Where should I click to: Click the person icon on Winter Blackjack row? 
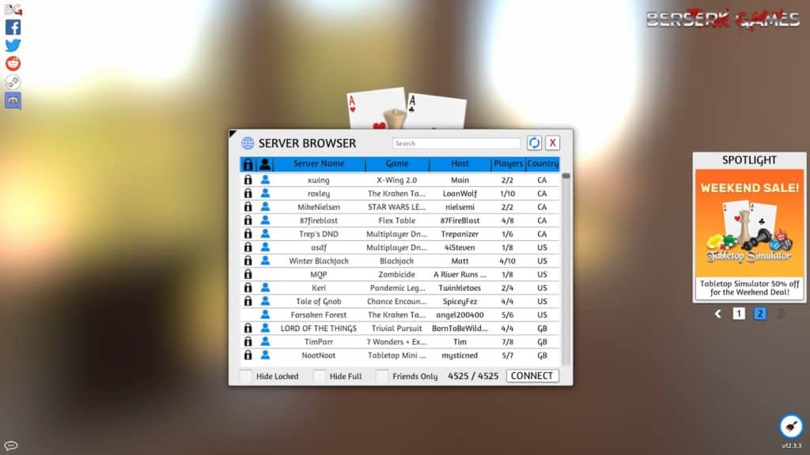coord(265,261)
